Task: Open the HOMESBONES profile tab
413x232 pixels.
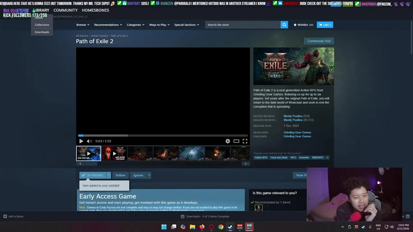Action: click(96, 10)
